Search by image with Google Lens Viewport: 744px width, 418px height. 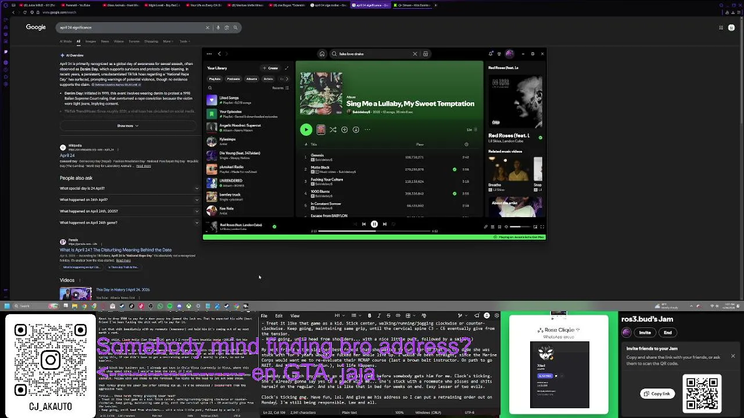227,27
